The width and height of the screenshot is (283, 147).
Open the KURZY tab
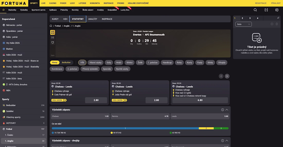coord(55,19)
